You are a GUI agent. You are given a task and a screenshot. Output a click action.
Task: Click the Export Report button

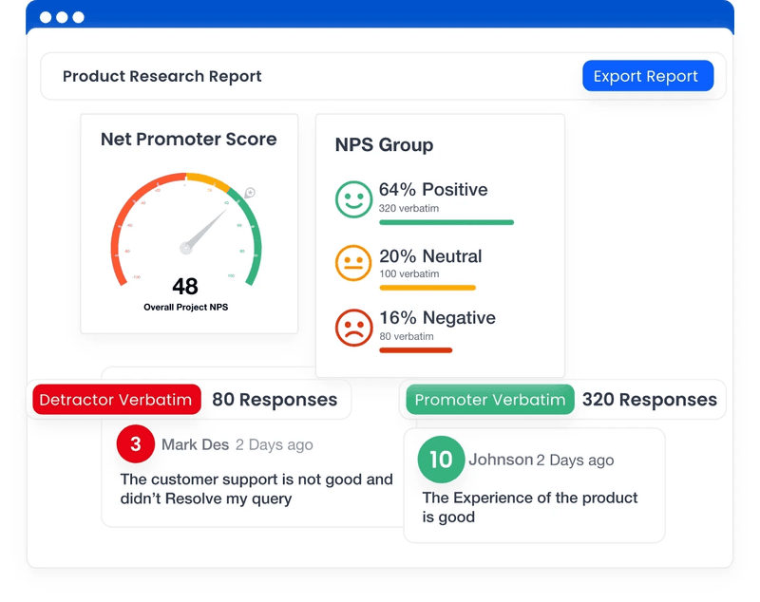pyautogui.click(x=647, y=77)
